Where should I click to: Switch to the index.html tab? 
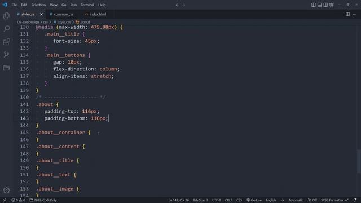(98, 14)
